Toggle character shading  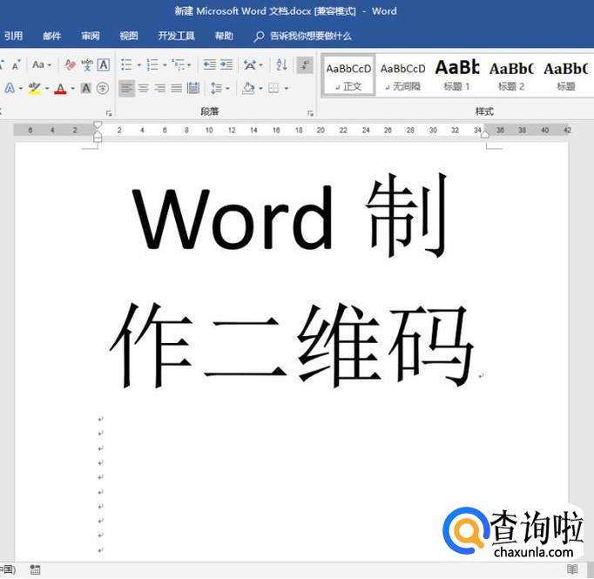pos(86,88)
